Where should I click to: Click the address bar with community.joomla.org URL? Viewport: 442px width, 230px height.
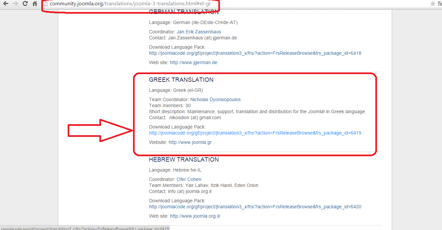point(130,4)
